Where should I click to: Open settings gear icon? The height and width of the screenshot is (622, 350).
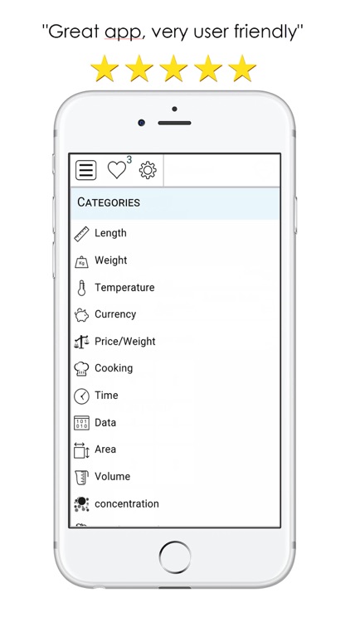(148, 170)
